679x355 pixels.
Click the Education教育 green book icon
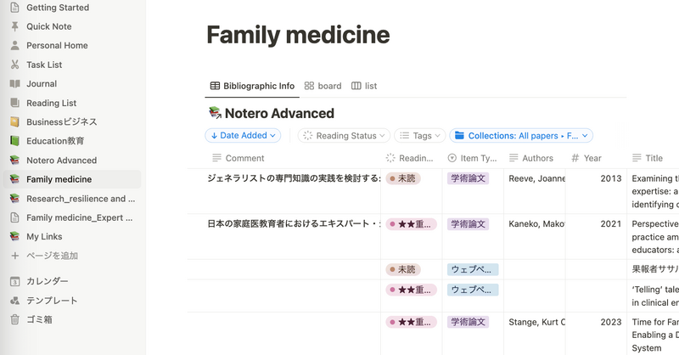coord(14,141)
